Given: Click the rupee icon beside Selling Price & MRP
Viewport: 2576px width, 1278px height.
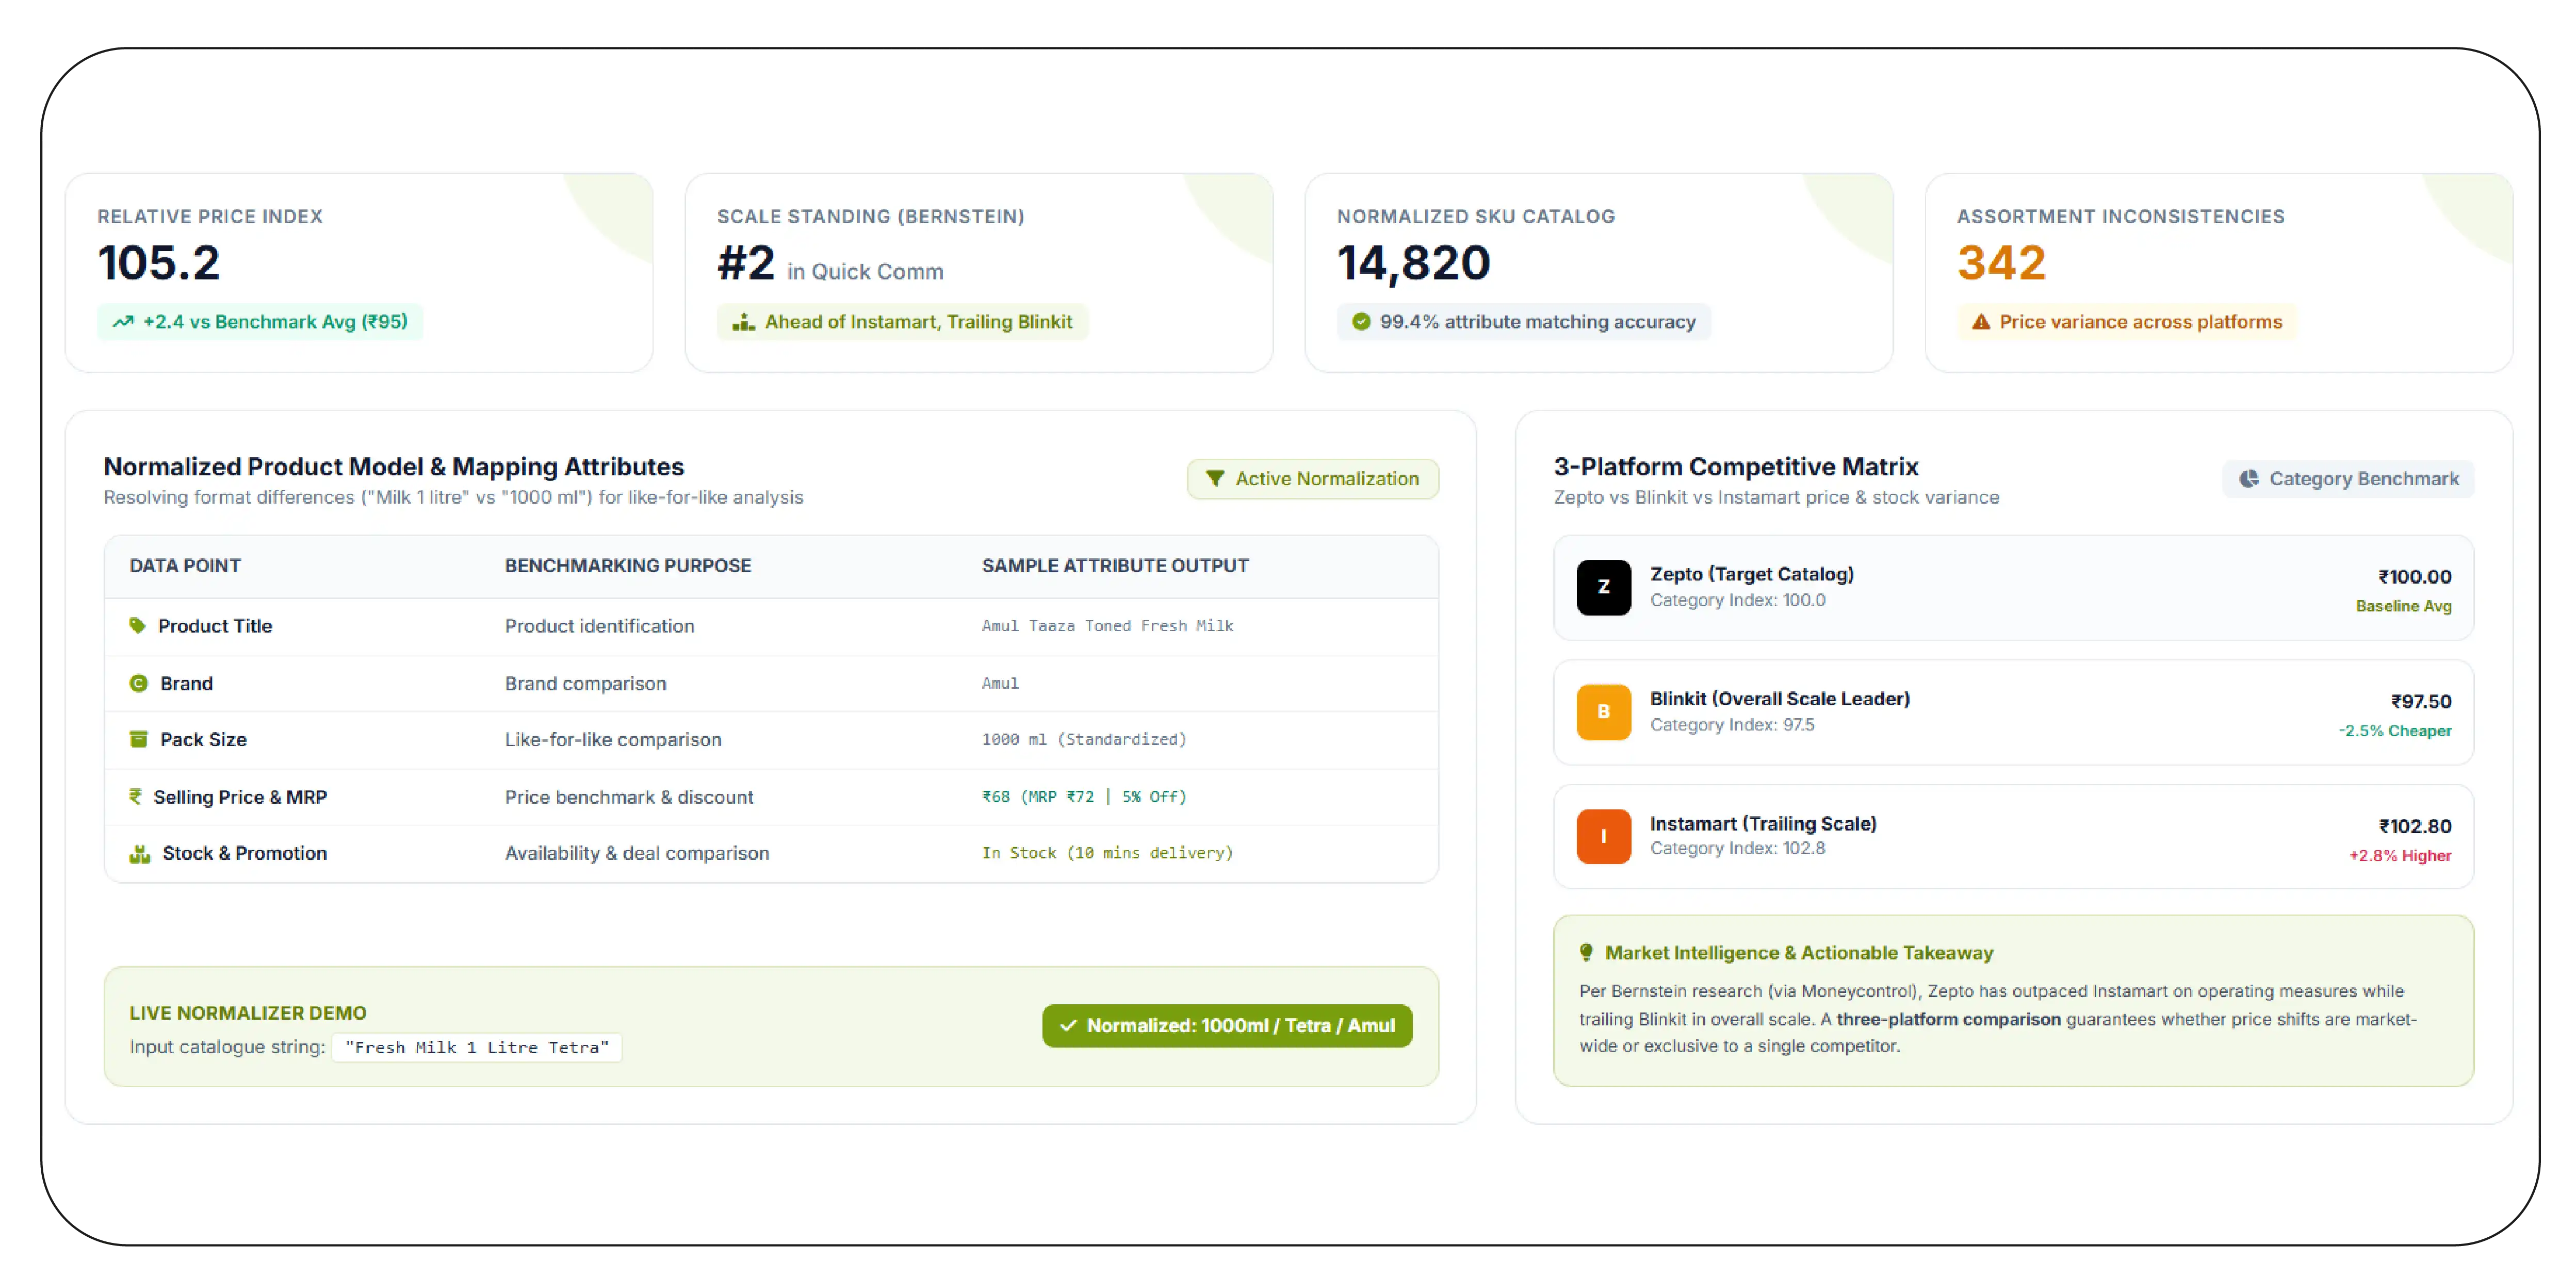Looking at the screenshot, I should click(x=135, y=796).
